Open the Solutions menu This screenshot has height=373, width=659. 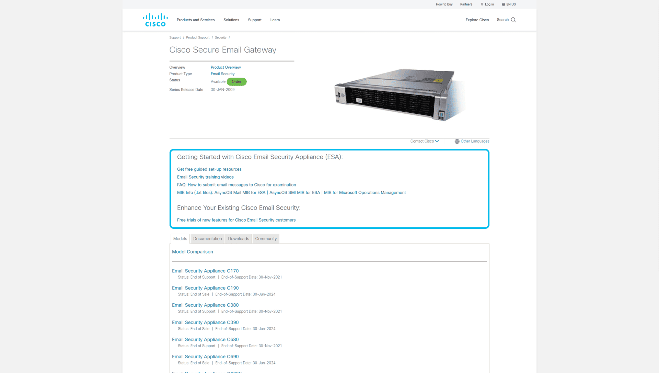pos(231,20)
